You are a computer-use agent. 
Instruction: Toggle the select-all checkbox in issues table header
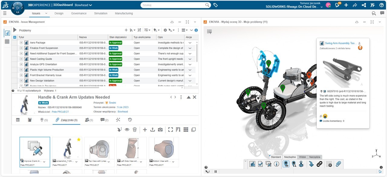tap(15, 37)
